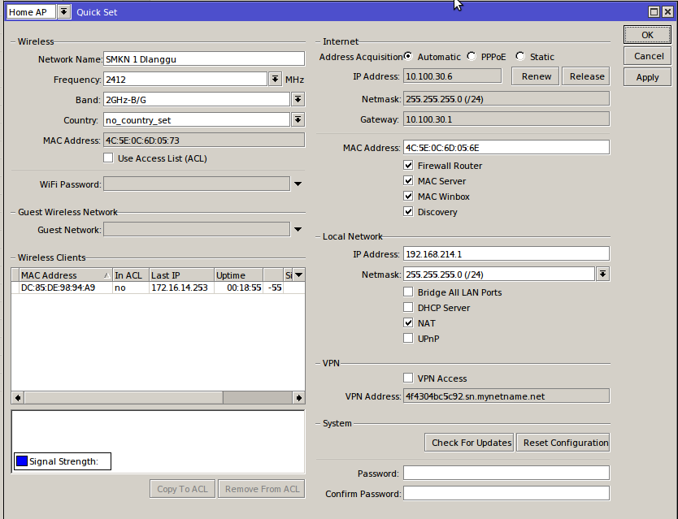
Task: Select the PPPoE address acquisition option
Action: tap(472, 56)
